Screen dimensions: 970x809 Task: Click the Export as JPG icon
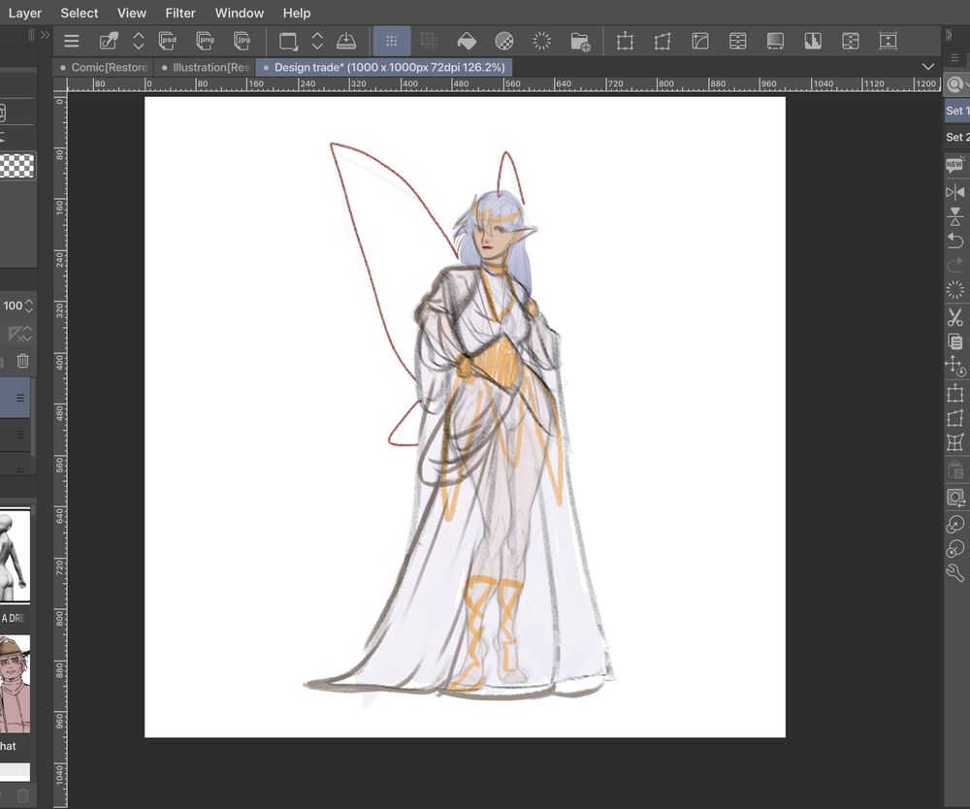pos(242,41)
